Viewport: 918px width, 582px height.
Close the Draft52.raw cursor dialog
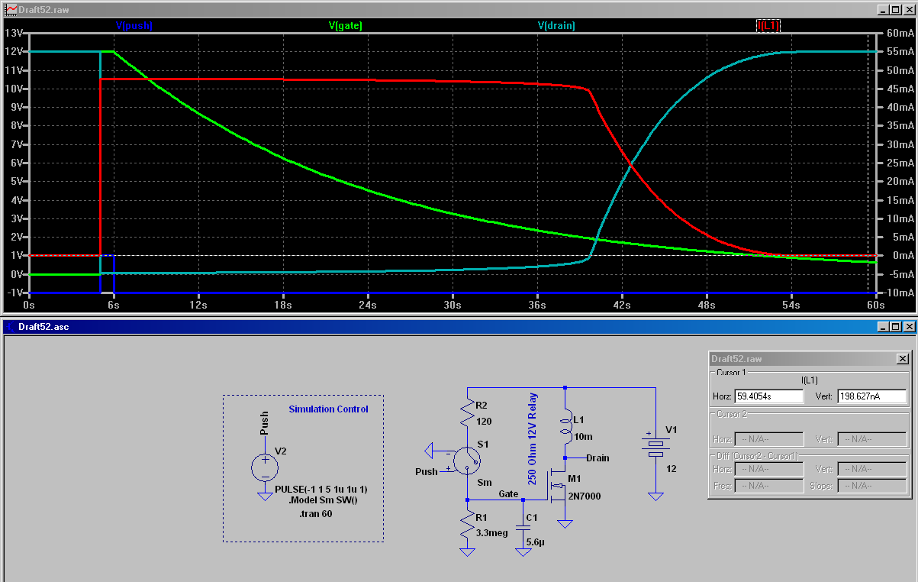[902, 359]
